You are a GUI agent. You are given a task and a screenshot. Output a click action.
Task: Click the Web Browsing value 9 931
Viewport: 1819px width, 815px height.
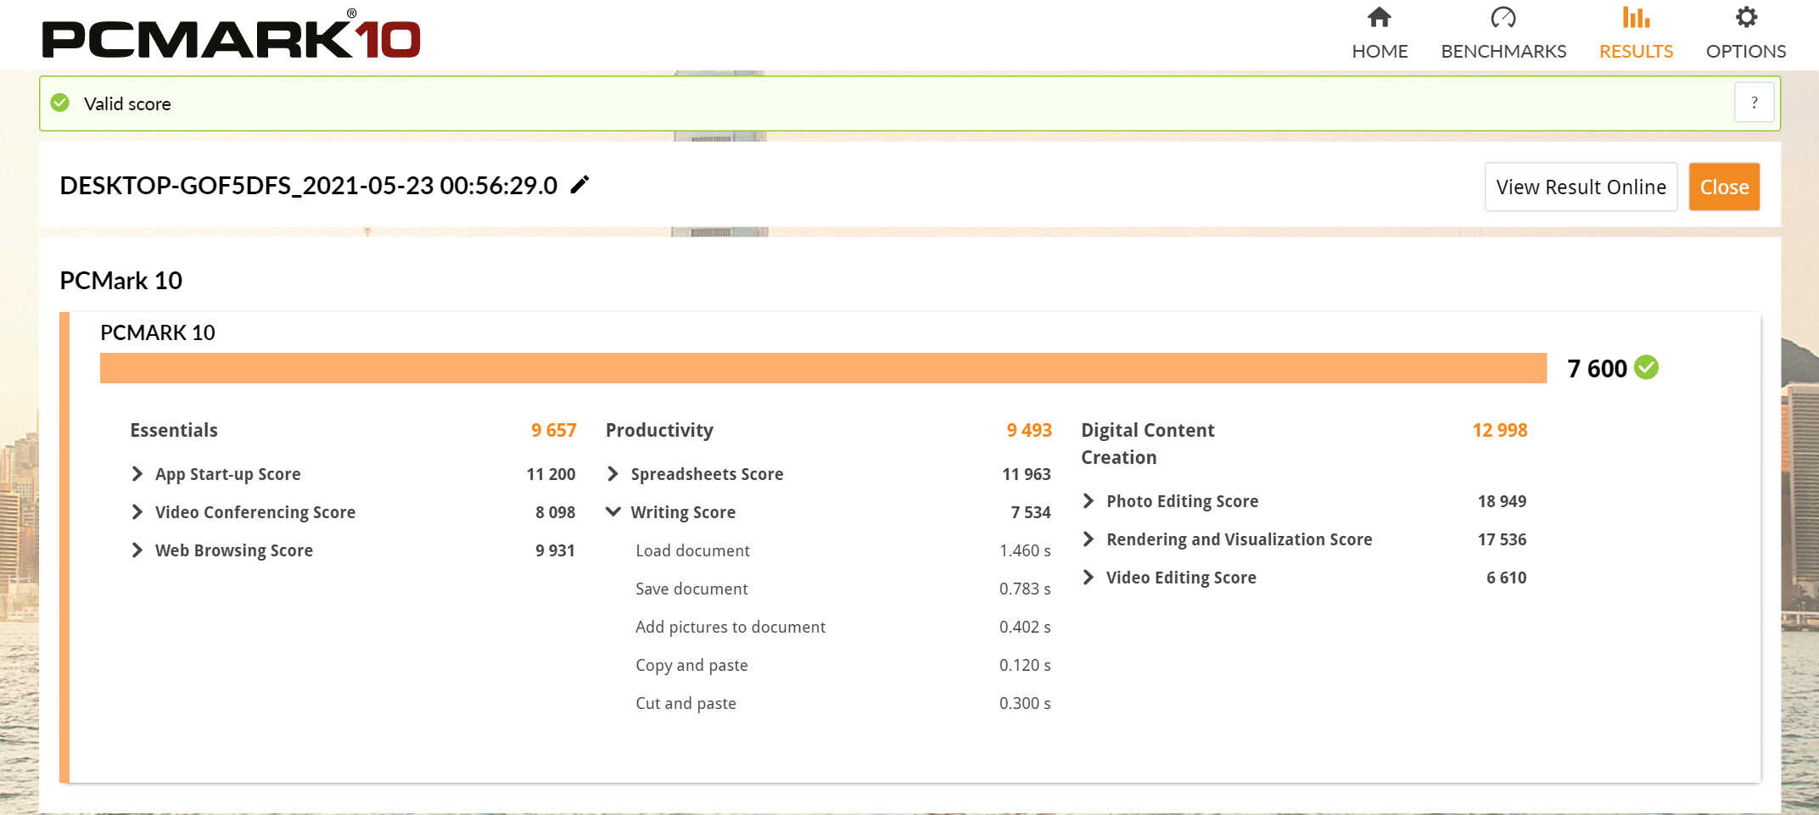point(555,550)
